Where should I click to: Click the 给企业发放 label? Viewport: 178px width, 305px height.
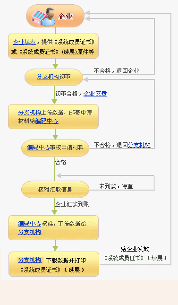click(135, 249)
